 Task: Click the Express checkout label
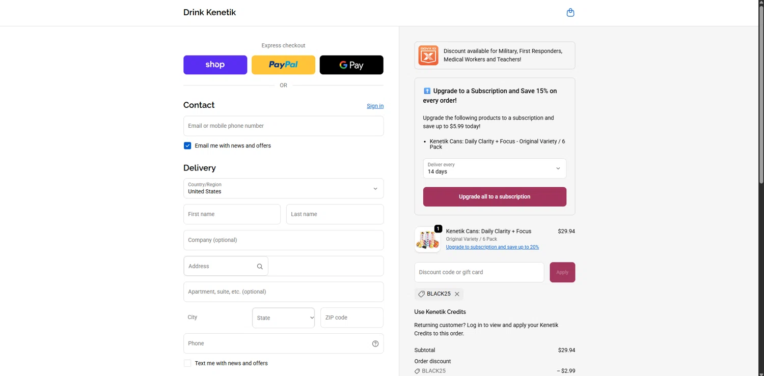tap(283, 45)
